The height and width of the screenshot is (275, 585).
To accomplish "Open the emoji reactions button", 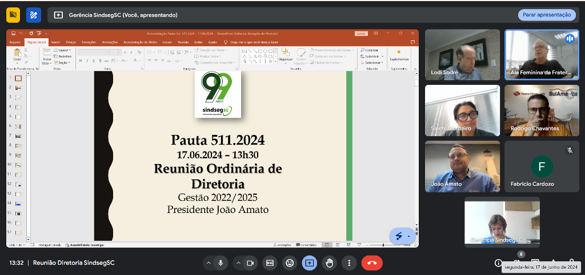I will tap(290, 263).
